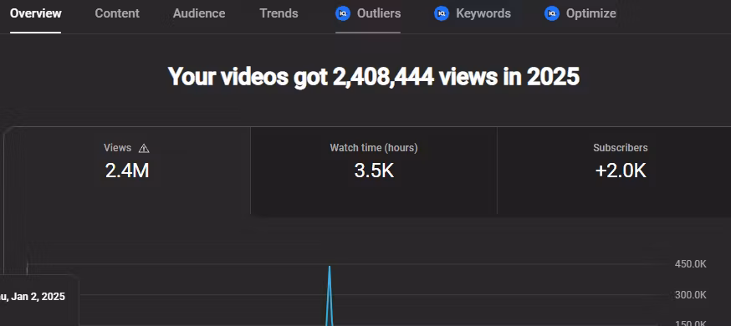731x326 pixels.
Task: Click the 3.5K watch time value
Action: point(374,171)
